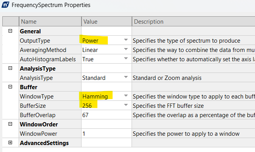Select the AdvancedSettings category label
This screenshot has width=255, height=152.
[x=44, y=143]
